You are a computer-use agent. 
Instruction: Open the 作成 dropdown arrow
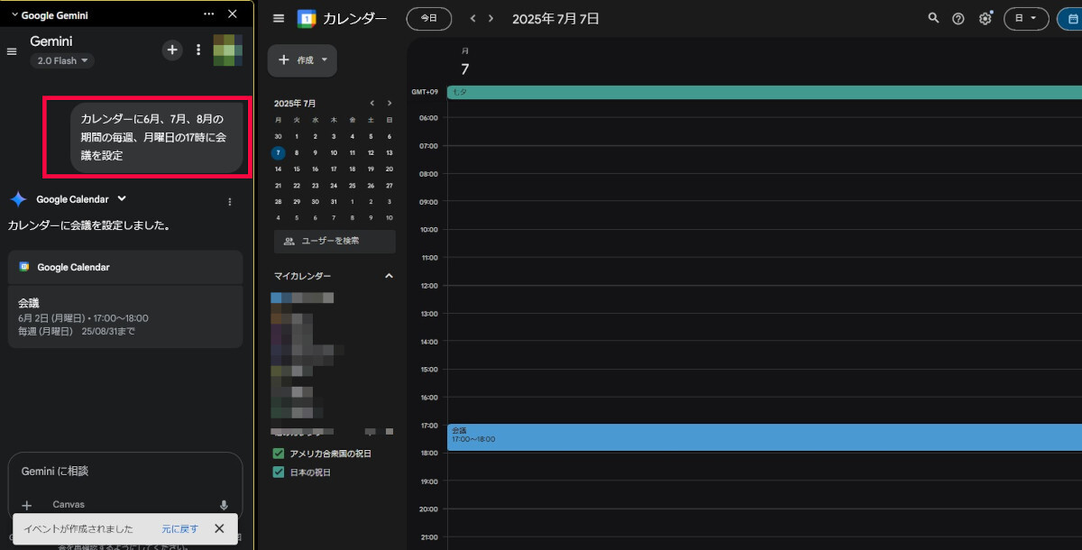tap(325, 60)
